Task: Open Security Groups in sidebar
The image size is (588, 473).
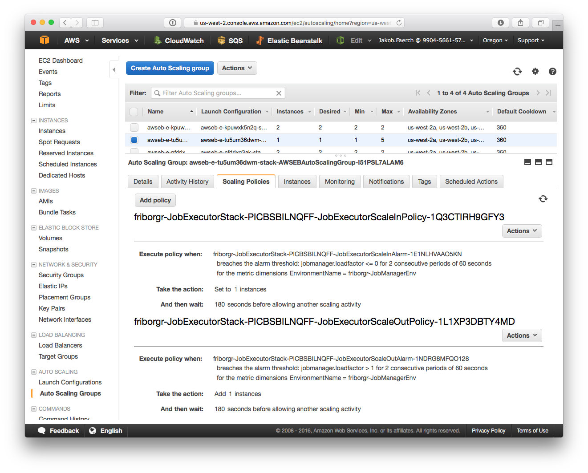Action: [61, 275]
